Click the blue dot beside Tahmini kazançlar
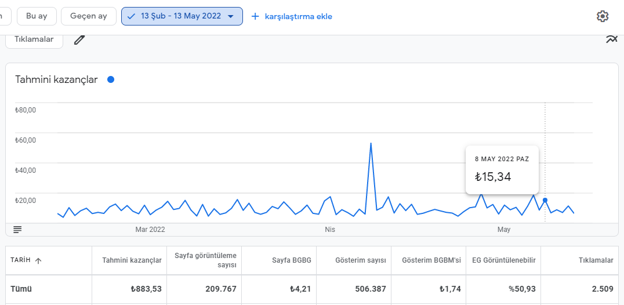The width and height of the screenshot is (624, 305). pos(111,79)
